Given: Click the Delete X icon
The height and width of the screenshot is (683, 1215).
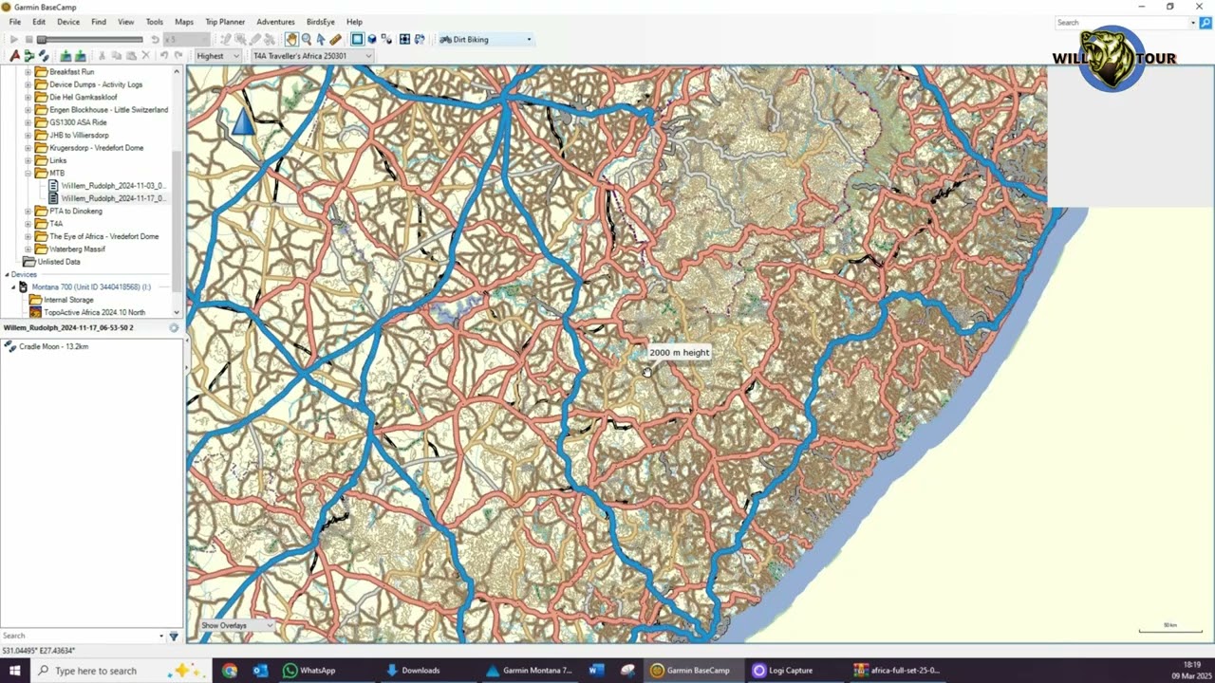Looking at the screenshot, I should tap(145, 56).
